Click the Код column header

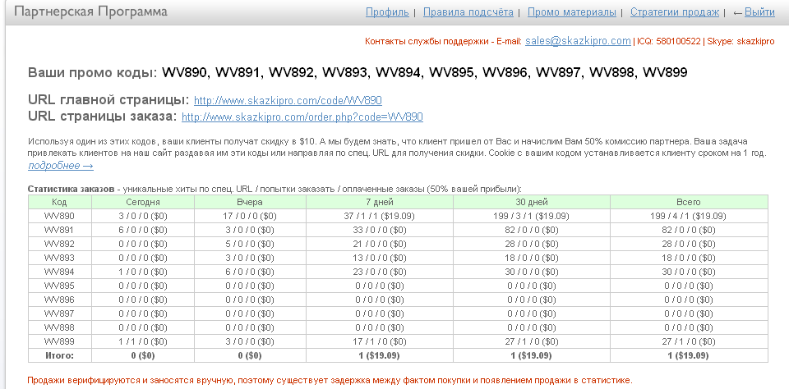point(59,202)
